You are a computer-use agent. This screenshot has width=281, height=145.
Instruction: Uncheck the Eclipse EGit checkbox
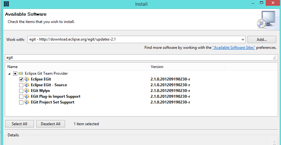21,79
